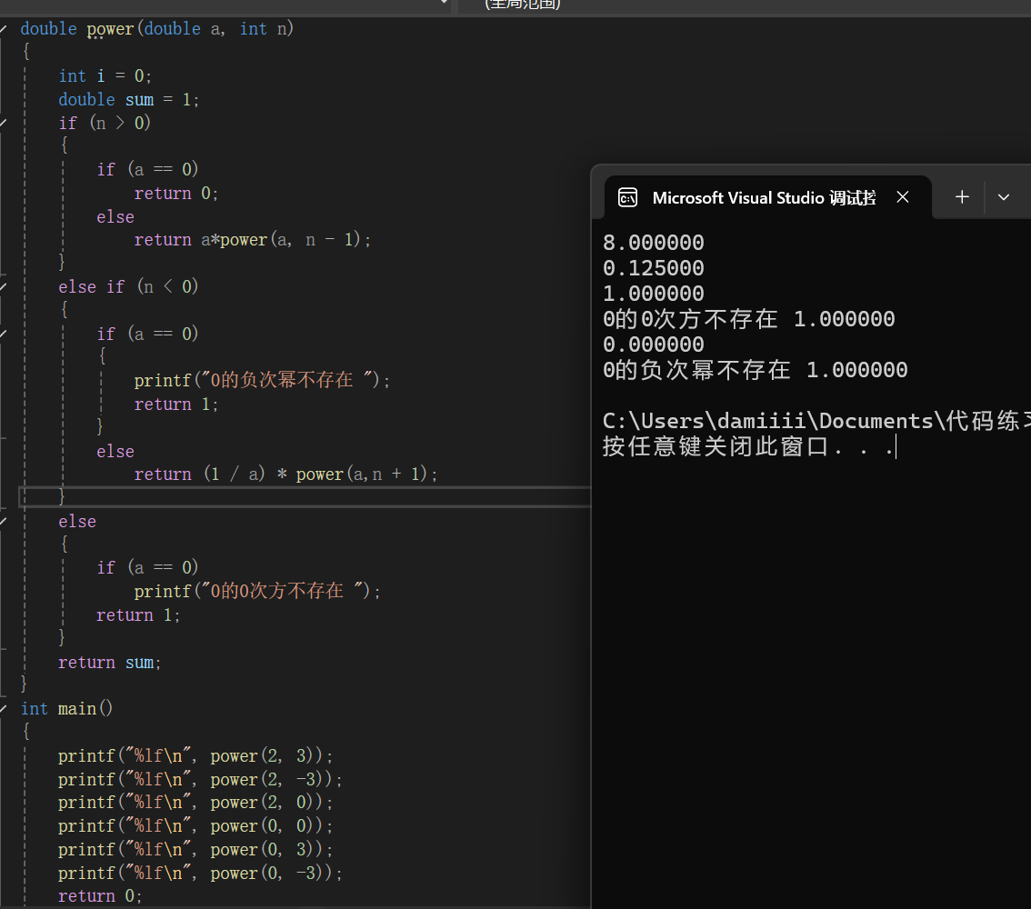The image size is (1031, 909).
Task: Click the line "int i = 0;"
Action: tap(105, 76)
